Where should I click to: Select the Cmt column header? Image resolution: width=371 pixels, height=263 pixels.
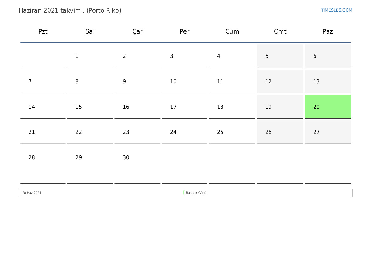coord(280,31)
